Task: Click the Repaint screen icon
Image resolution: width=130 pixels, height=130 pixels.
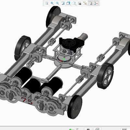Action: (63, 3)
